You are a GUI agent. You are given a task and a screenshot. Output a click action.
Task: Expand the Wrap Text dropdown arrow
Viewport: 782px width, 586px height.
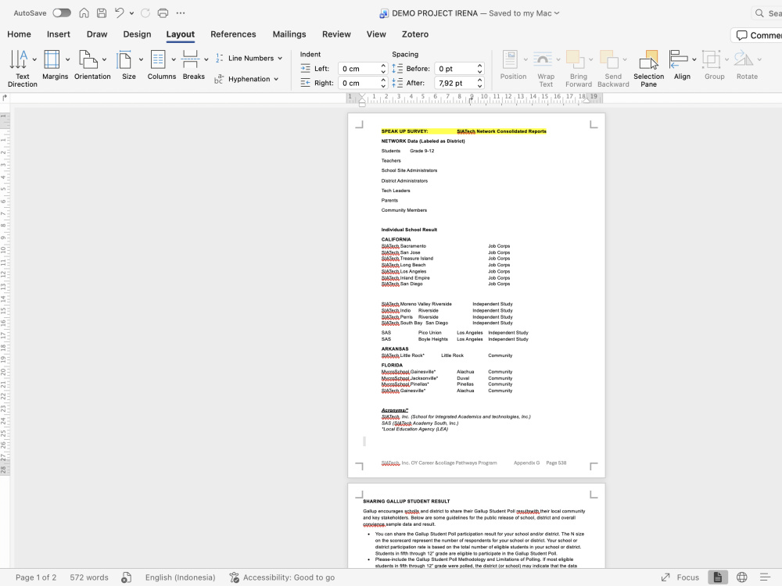(558, 60)
